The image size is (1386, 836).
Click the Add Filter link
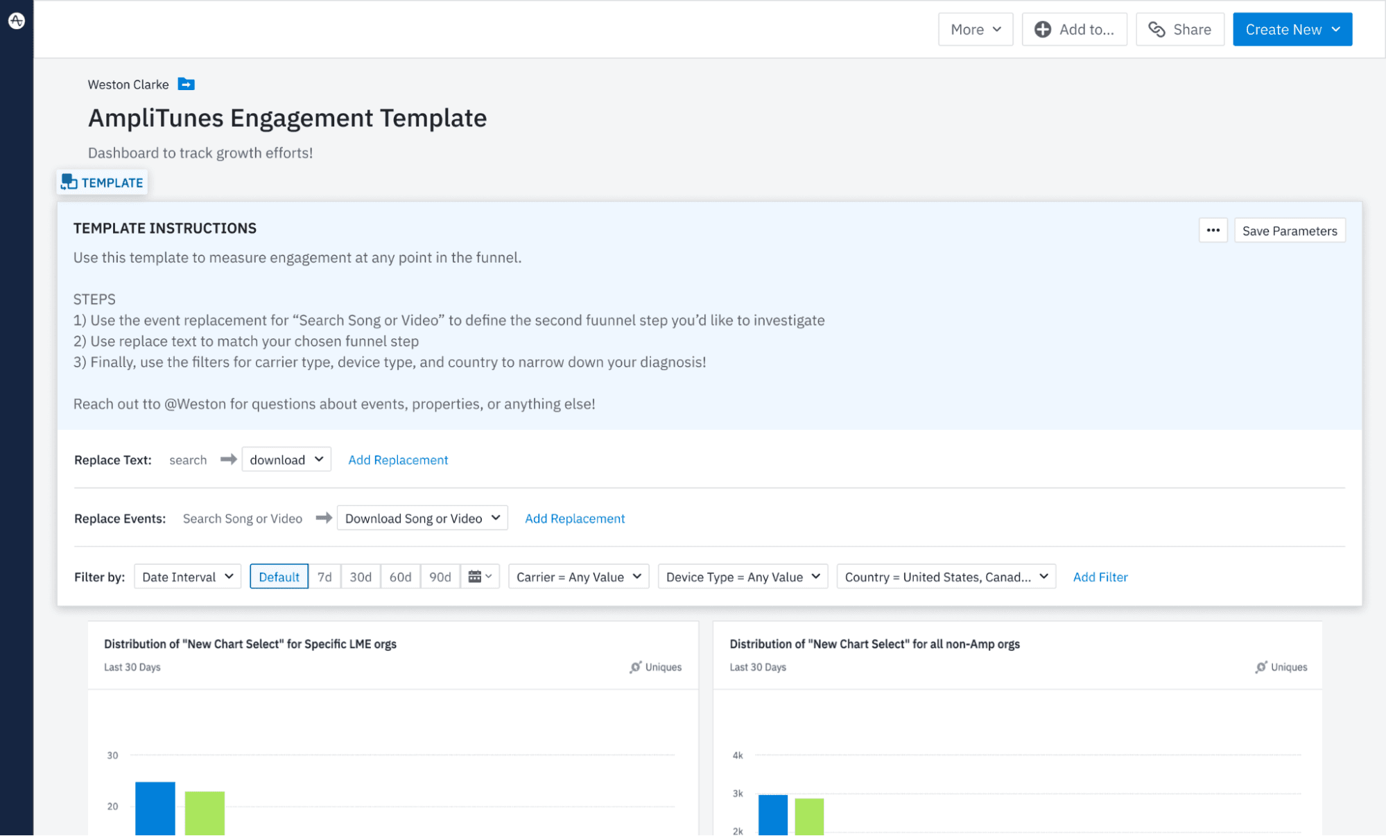1100,577
